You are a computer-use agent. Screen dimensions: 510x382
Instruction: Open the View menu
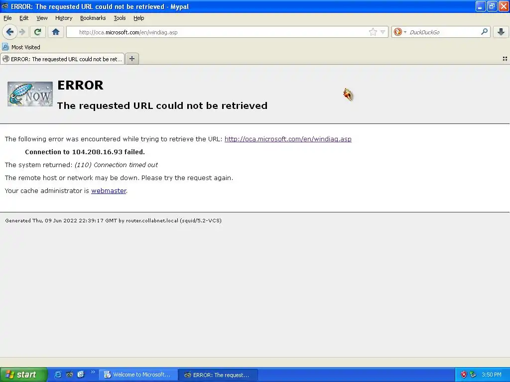click(x=42, y=18)
